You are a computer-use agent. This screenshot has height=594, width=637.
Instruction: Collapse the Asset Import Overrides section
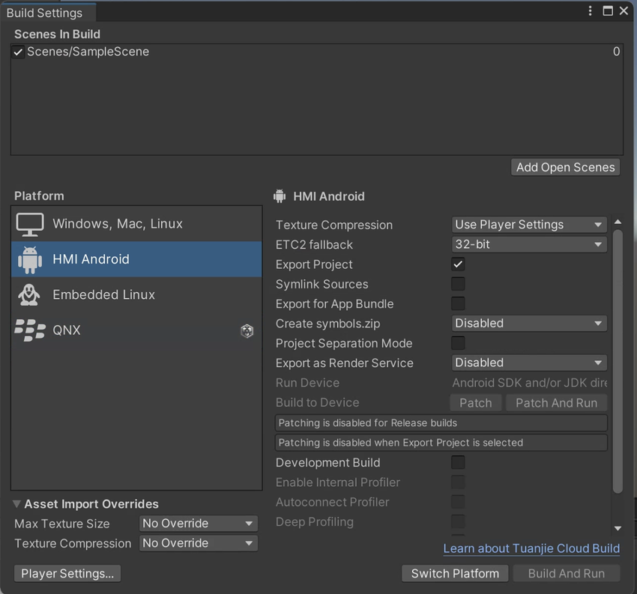17,504
